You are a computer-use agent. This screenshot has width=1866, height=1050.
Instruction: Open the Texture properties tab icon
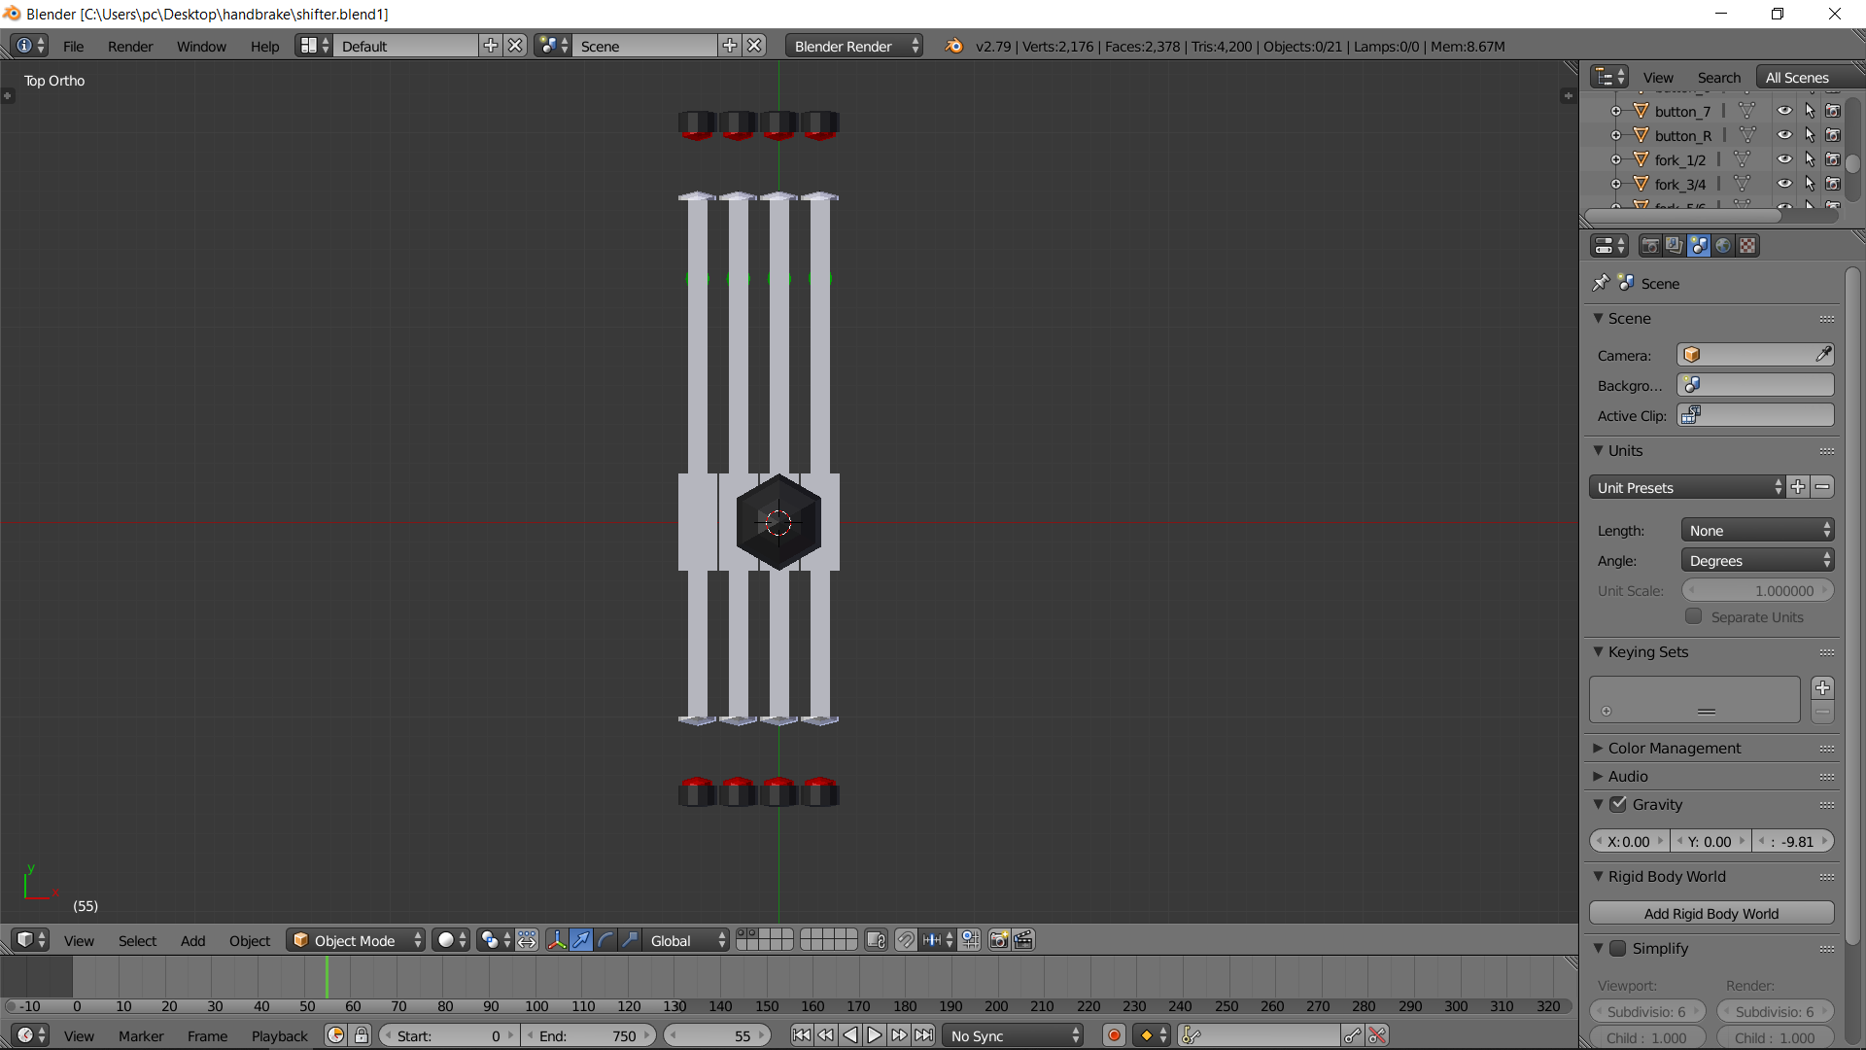(x=1747, y=246)
